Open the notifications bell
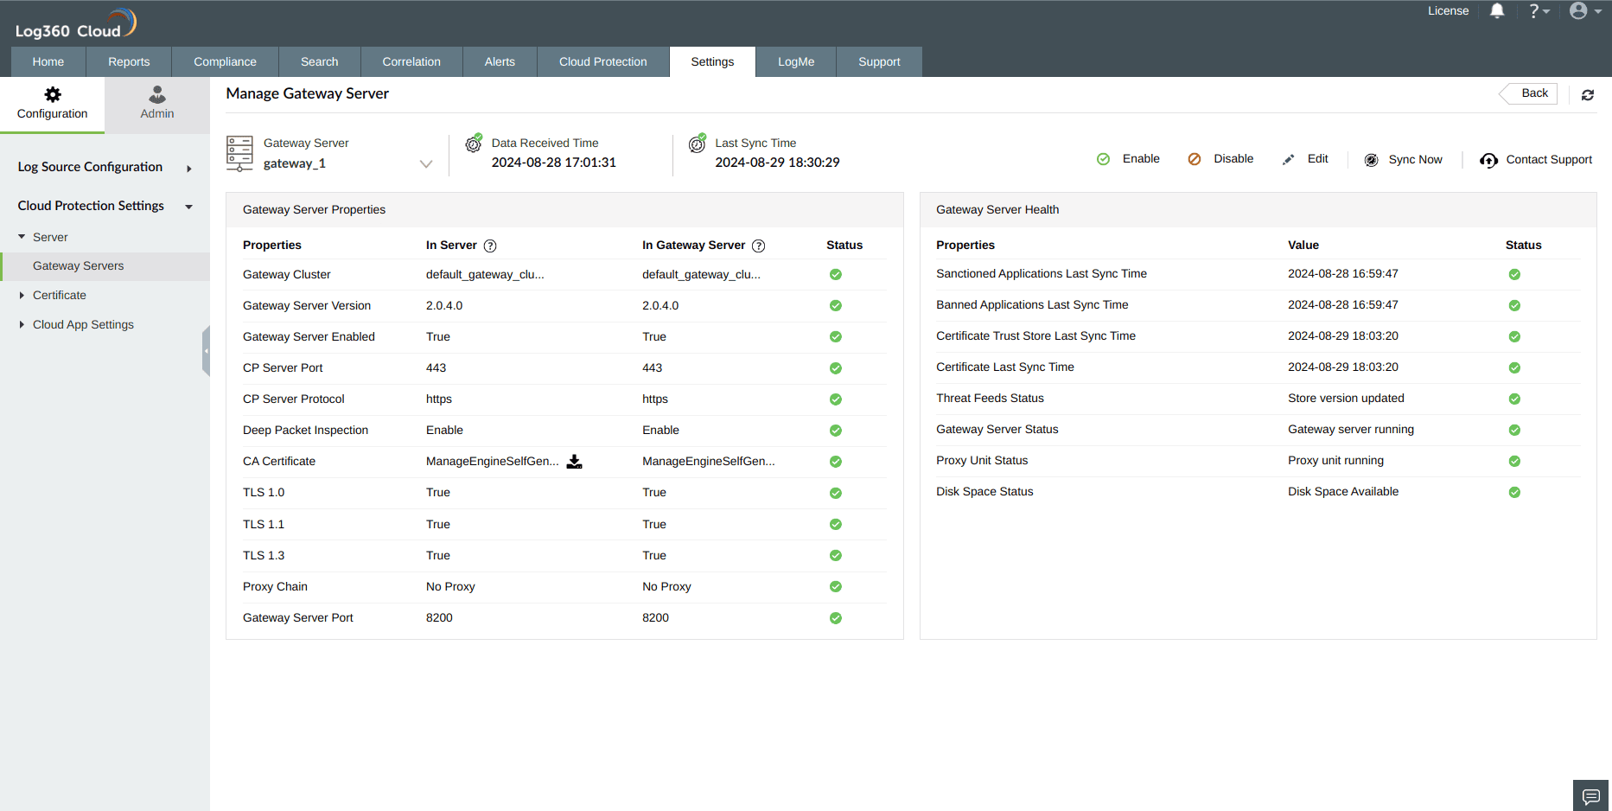Viewport: 1612px width, 811px height. pyautogui.click(x=1498, y=11)
